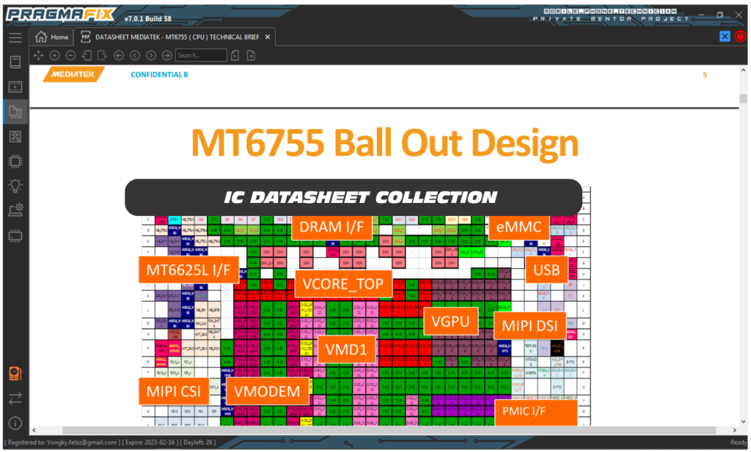Go to the previous page arrow
This screenshot has width=751, height=452.
[135, 55]
